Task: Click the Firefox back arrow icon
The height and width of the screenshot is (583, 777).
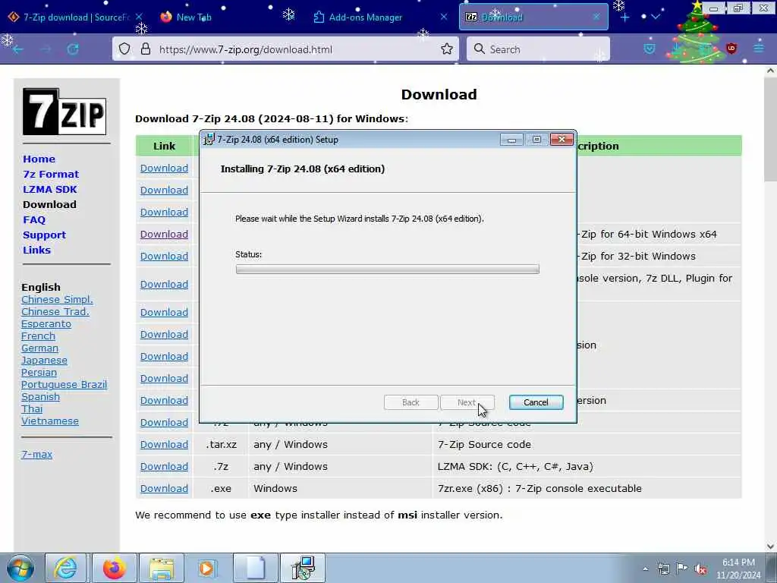Action: pos(18,49)
